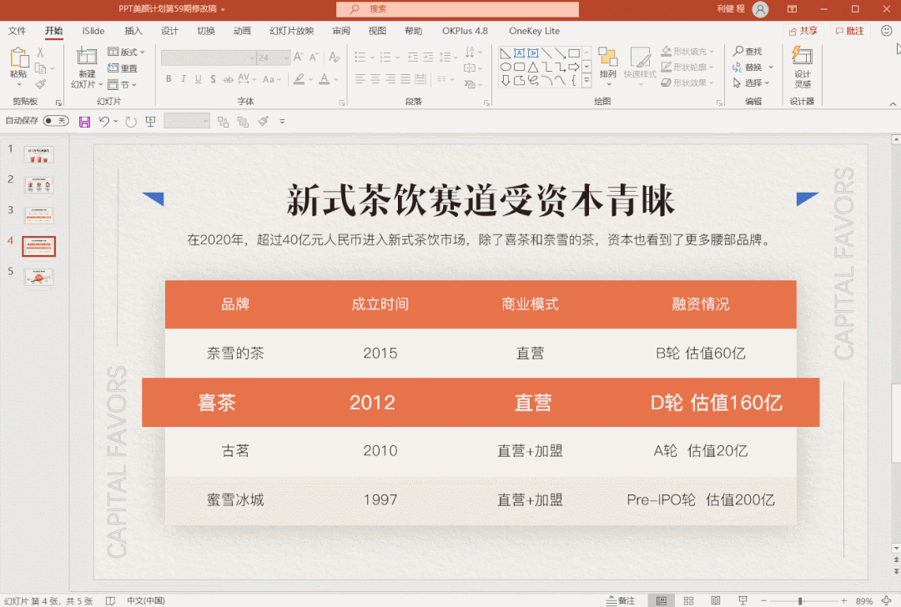
Task: Start slideshow from status bar icon
Action: (x=742, y=600)
